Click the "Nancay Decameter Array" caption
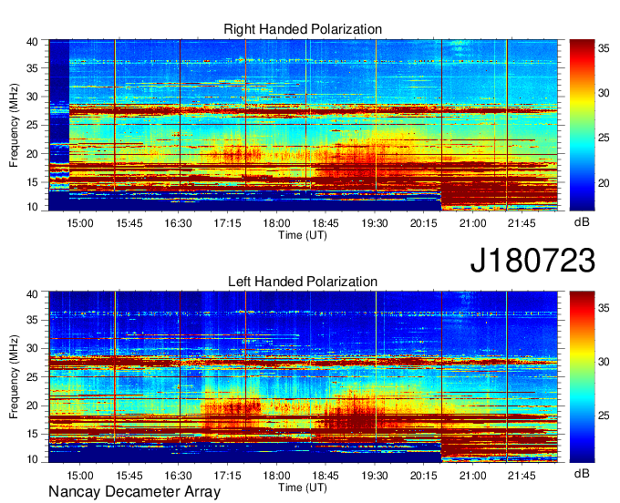This screenshot has height=503, width=620. coord(134,491)
